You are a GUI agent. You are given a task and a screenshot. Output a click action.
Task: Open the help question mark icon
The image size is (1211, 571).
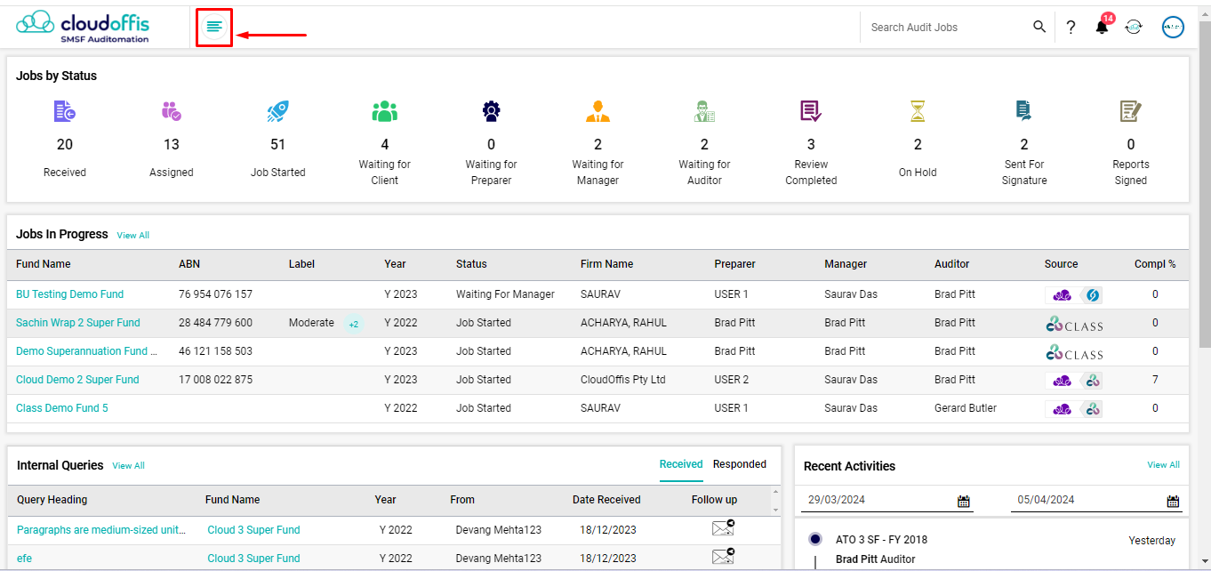point(1071,28)
